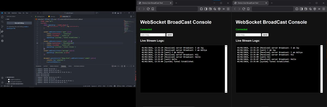This screenshot has width=327, height=107.
Task: Click Ln 44, Col 44 in status bar
Action: click(86, 86)
